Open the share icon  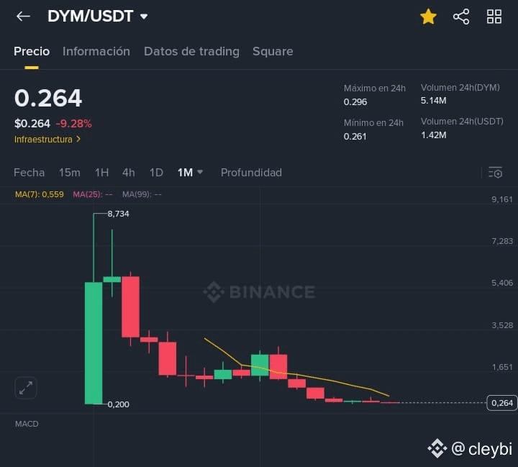click(461, 17)
